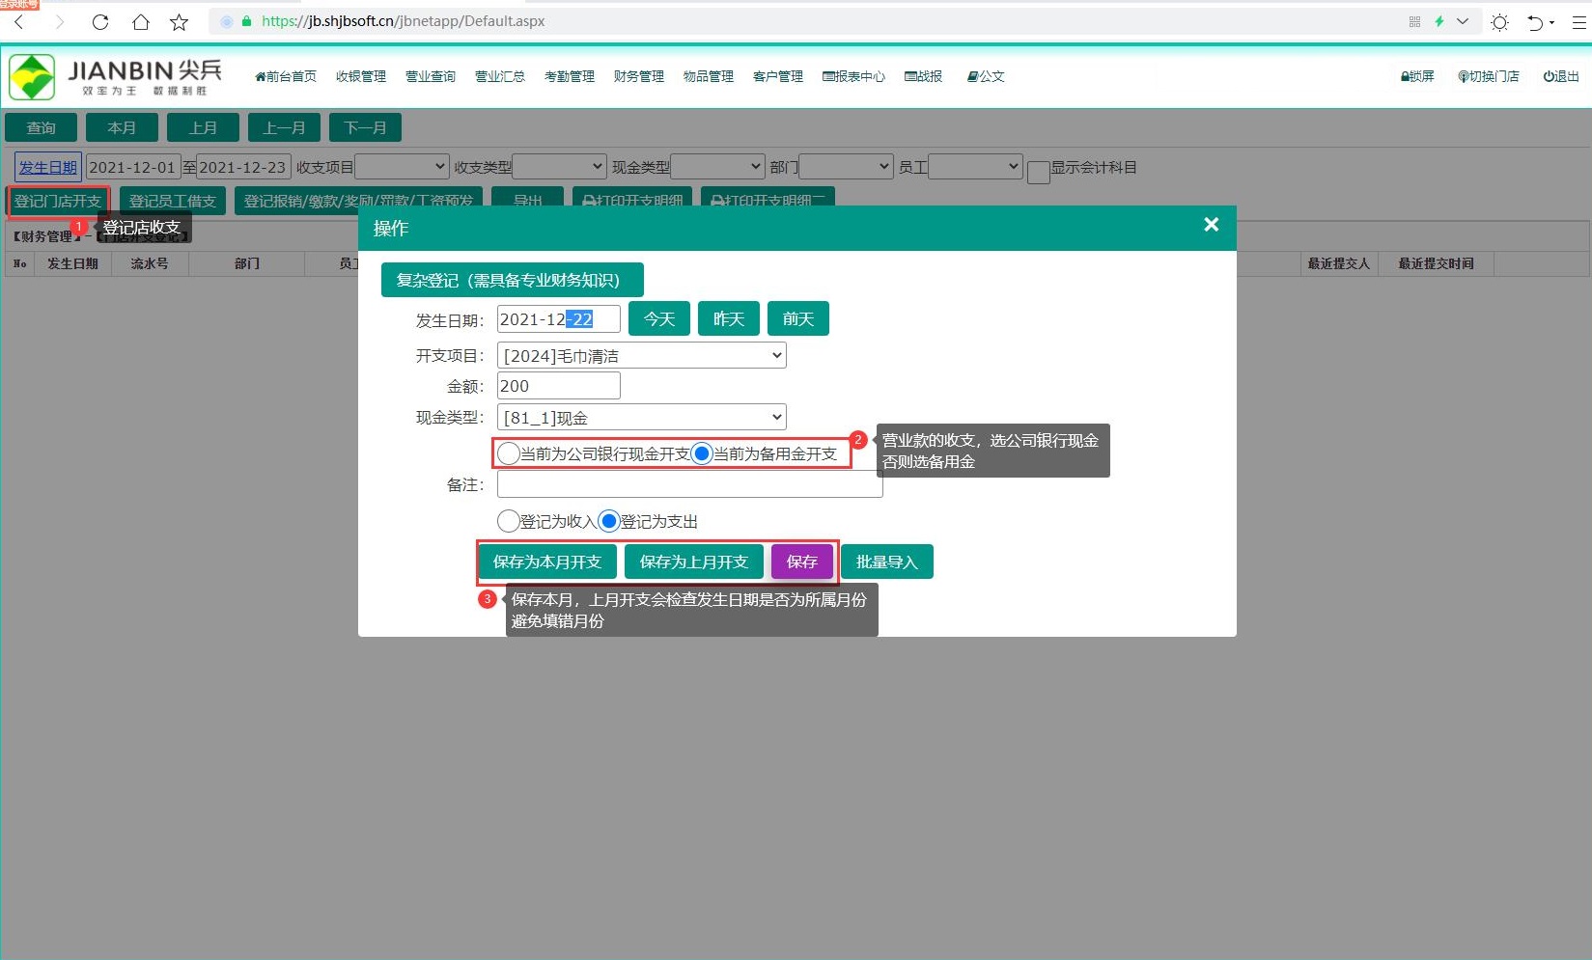Open the 现金类型 filter dropdown in the toolbar
1592x960 pixels.
tap(717, 167)
